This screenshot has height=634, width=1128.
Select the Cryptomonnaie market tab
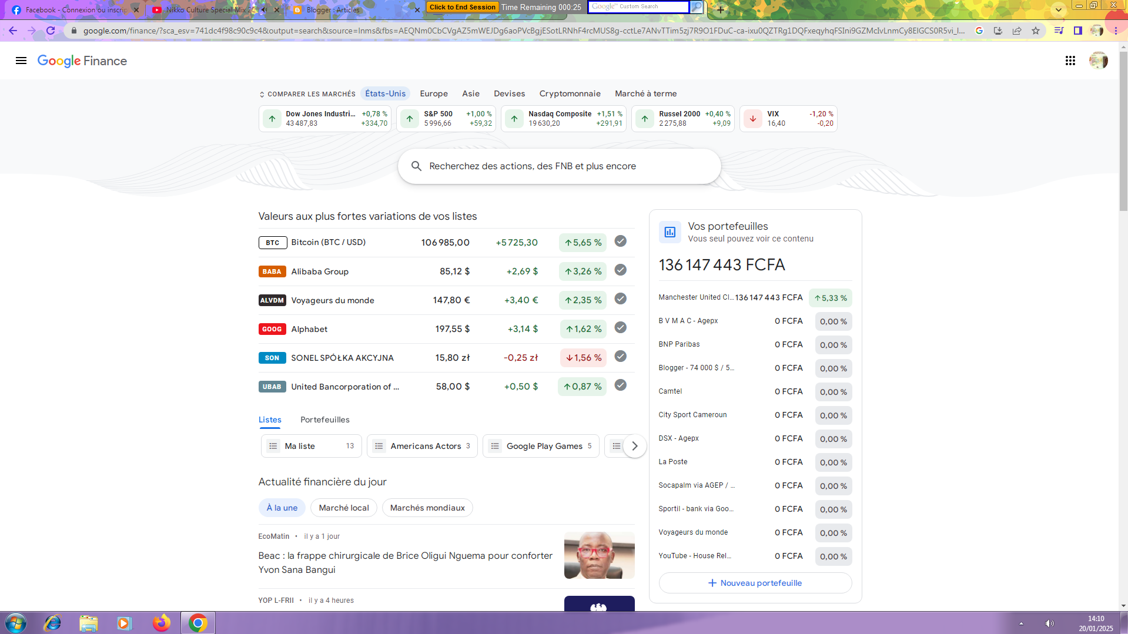click(570, 93)
